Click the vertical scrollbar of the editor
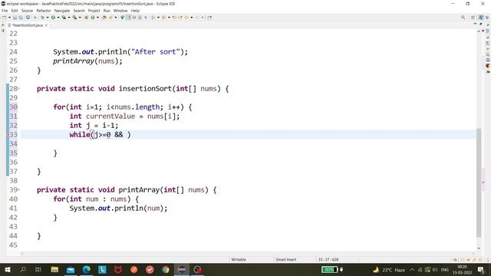Image resolution: width=491 pixels, height=276 pixels. 479,182
